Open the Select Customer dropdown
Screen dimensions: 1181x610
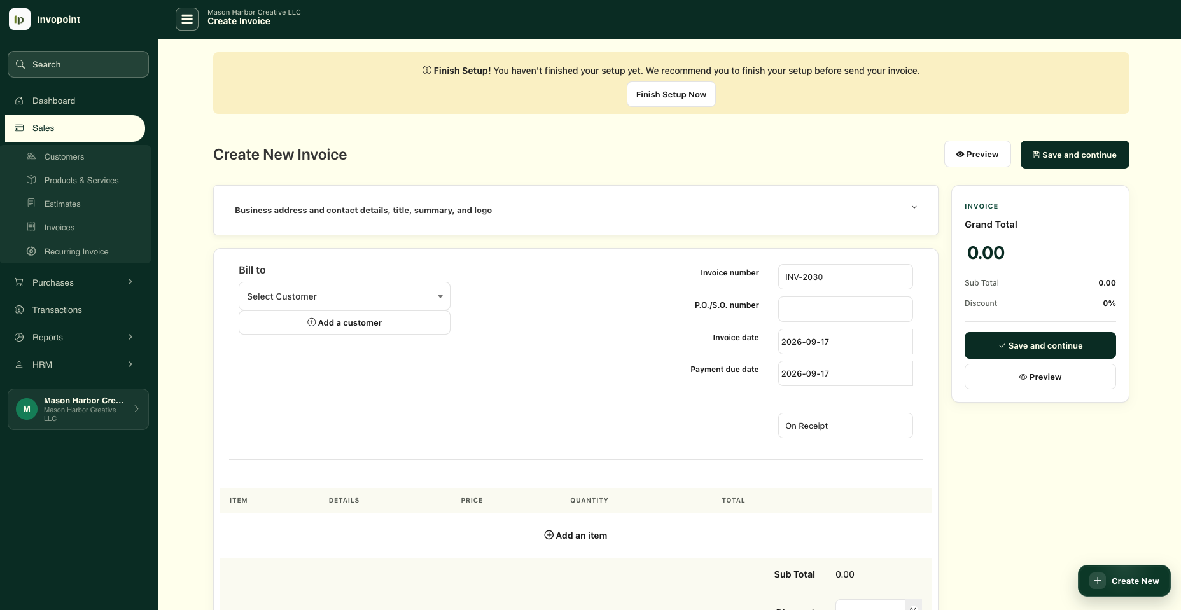coord(344,296)
